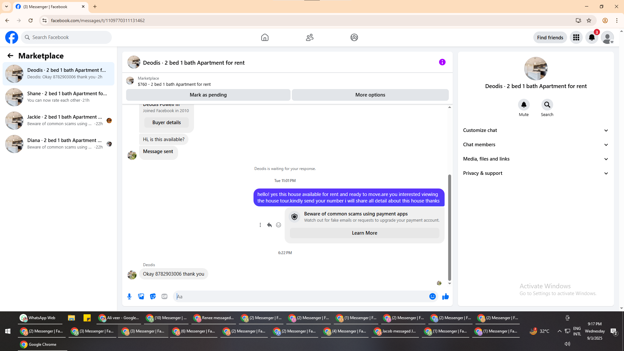Open Facebook home via the logo
This screenshot has width=624, height=351.
point(12,37)
